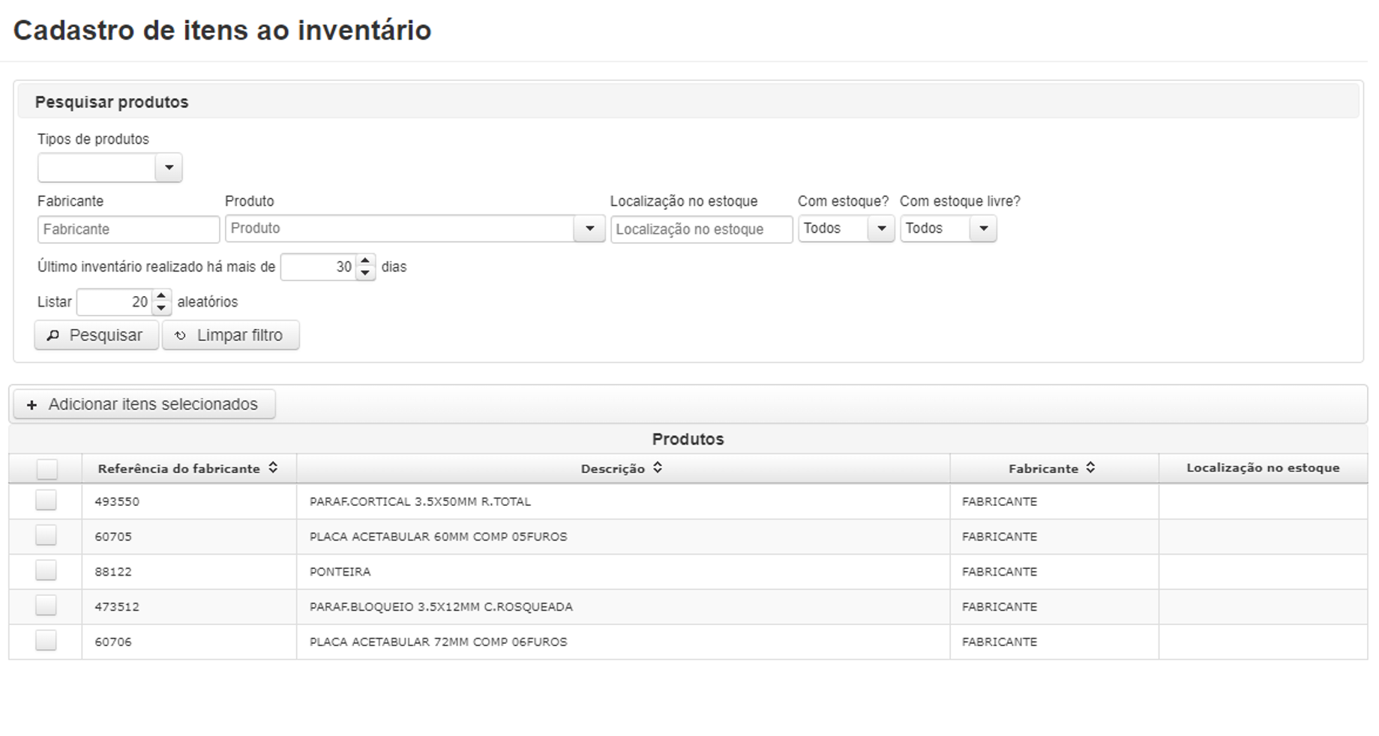Open the Tipos de produtos dropdown
Image resolution: width=1379 pixels, height=736 pixels.
(x=169, y=168)
